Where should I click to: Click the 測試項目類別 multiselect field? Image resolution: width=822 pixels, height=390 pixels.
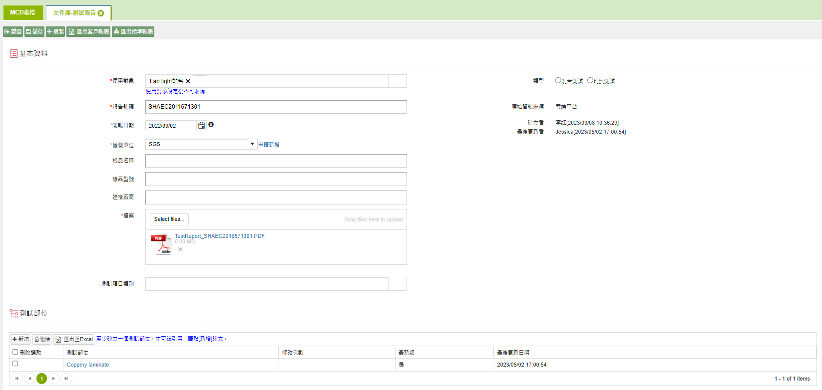point(276,284)
